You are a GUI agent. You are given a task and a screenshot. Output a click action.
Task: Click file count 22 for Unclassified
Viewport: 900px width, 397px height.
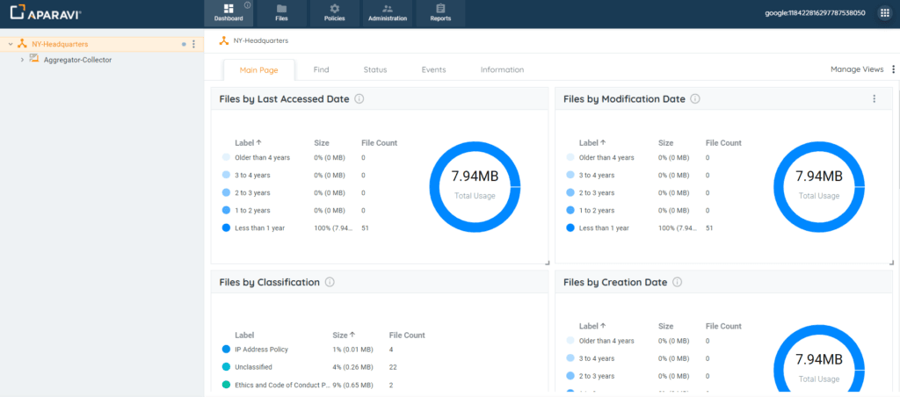393,367
